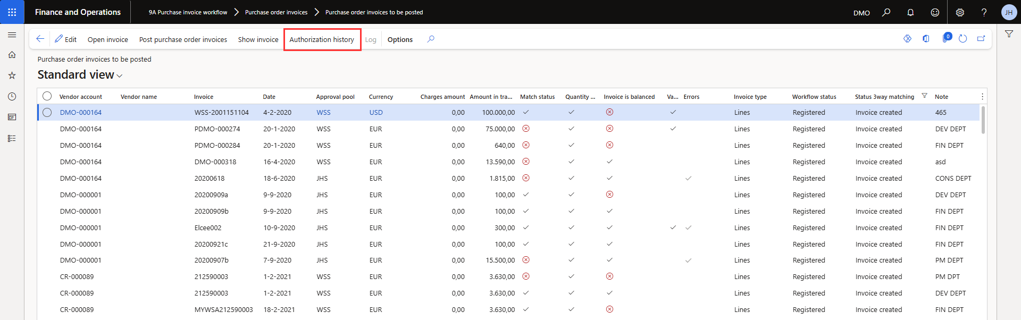Open vendor account link DMO-000164
Viewport: 1021px width, 320px height.
coord(81,112)
